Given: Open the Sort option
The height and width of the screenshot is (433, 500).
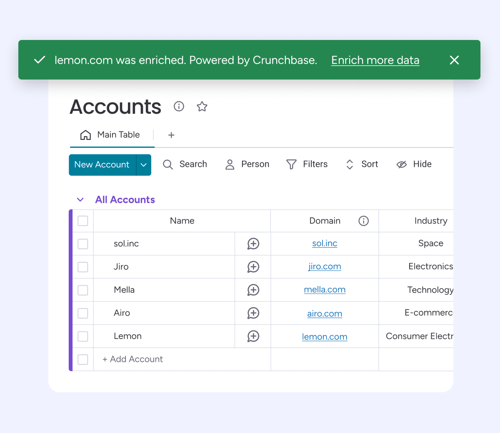Looking at the screenshot, I should 362,164.
